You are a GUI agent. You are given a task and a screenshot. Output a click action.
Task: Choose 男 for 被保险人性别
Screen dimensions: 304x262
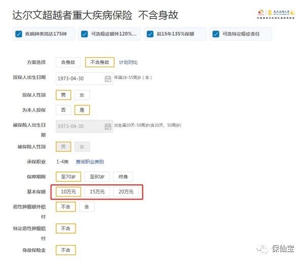click(63, 147)
